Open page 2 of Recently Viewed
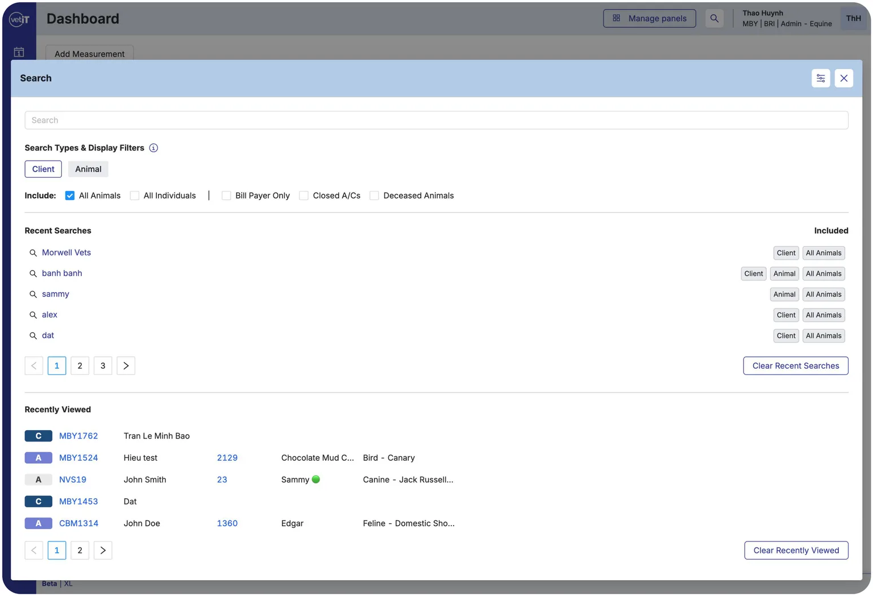Viewport: 873px width, 596px height. pos(80,551)
